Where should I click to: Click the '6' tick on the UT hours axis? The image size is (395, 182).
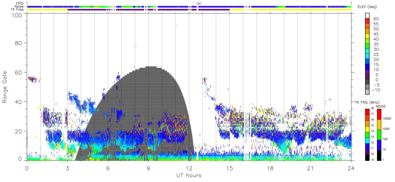(108, 168)
